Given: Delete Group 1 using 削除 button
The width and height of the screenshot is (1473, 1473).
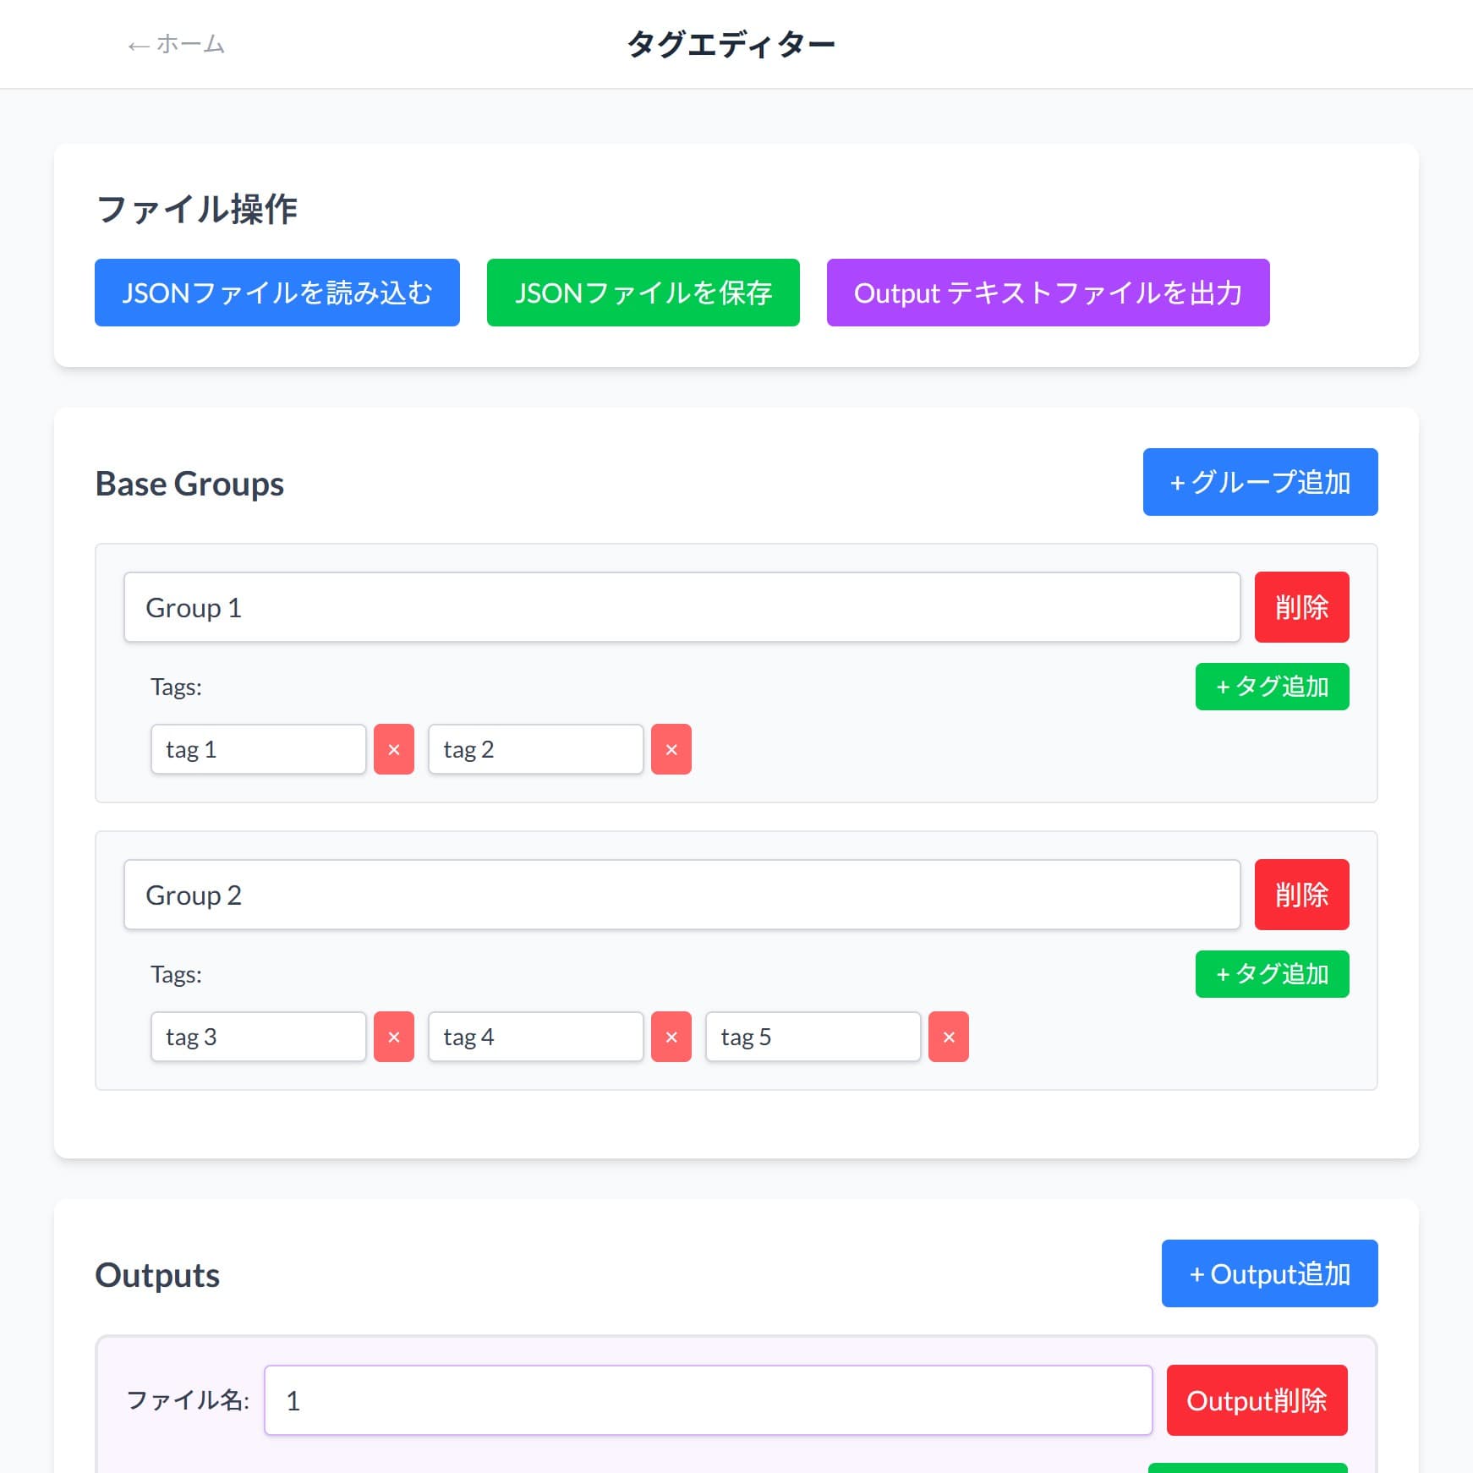Looking at the screenshot, I should [x=1301, y=607].
